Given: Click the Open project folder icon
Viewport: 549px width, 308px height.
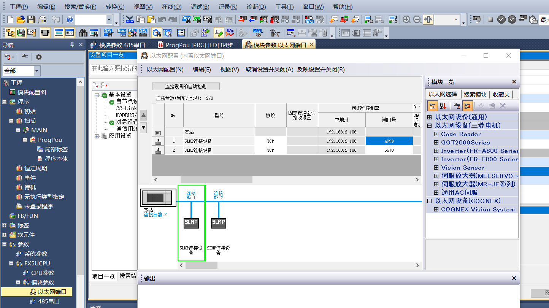Looking at the screenshot, I should [21, 20].
